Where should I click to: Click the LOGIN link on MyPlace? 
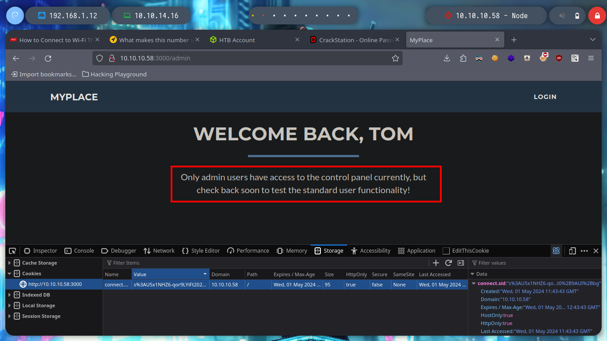tap(545, 97)
